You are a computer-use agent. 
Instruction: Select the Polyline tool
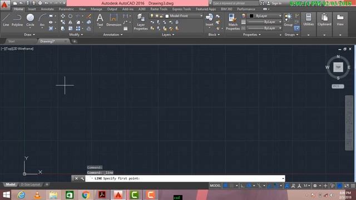click(17, 20)
